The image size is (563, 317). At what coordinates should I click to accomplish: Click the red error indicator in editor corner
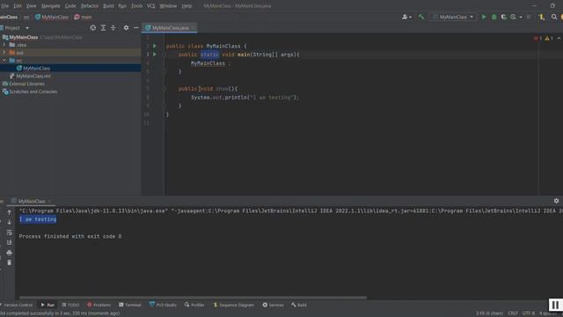pos(537,39)
